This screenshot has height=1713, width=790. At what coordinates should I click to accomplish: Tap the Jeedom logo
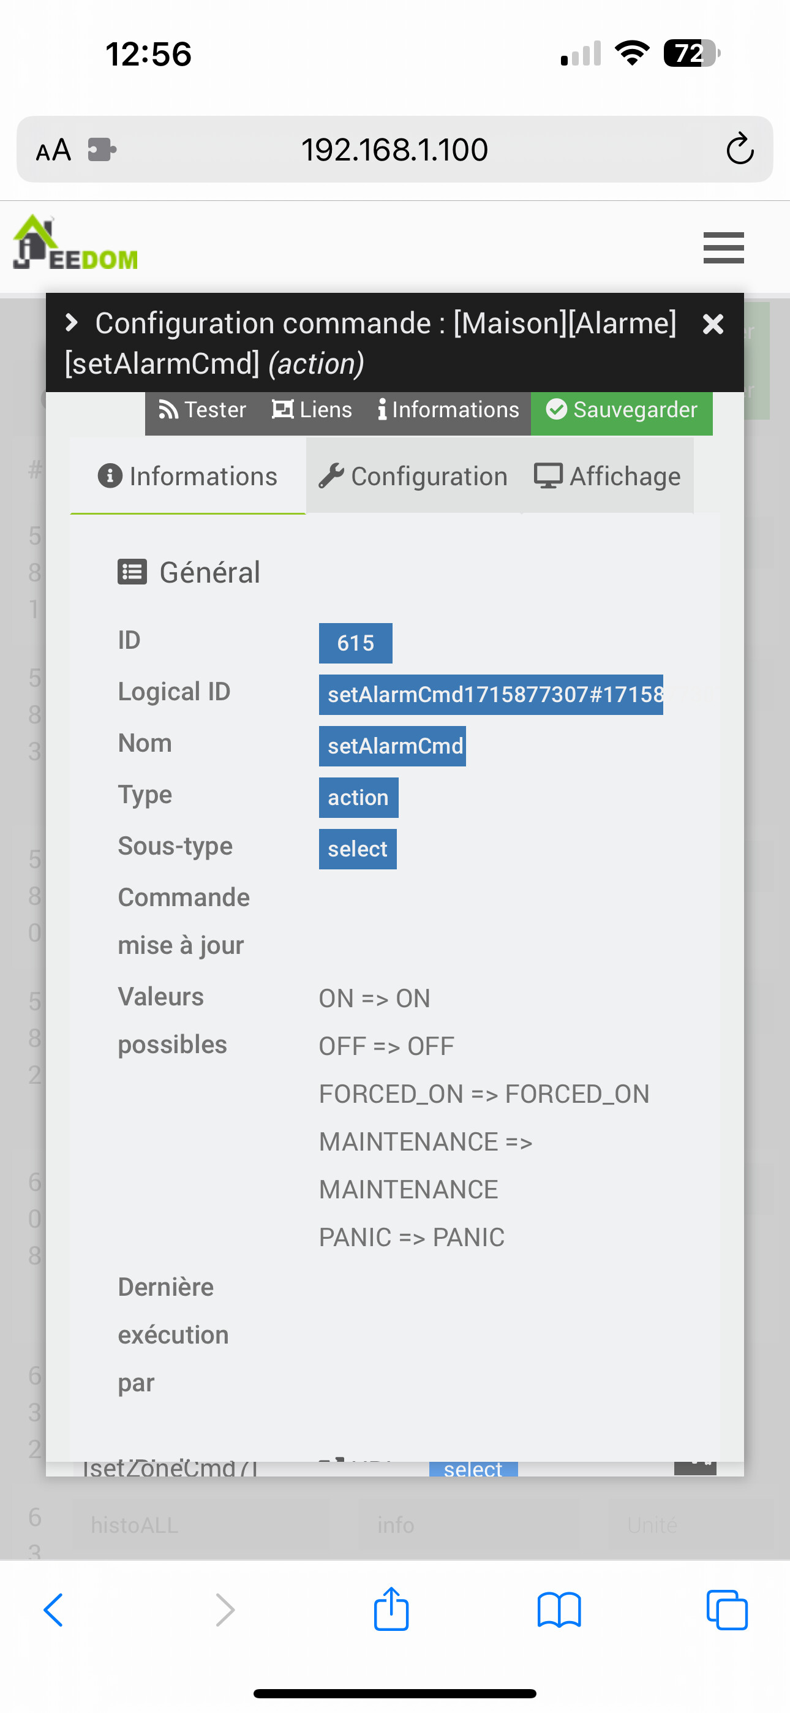tap(75, 244)
